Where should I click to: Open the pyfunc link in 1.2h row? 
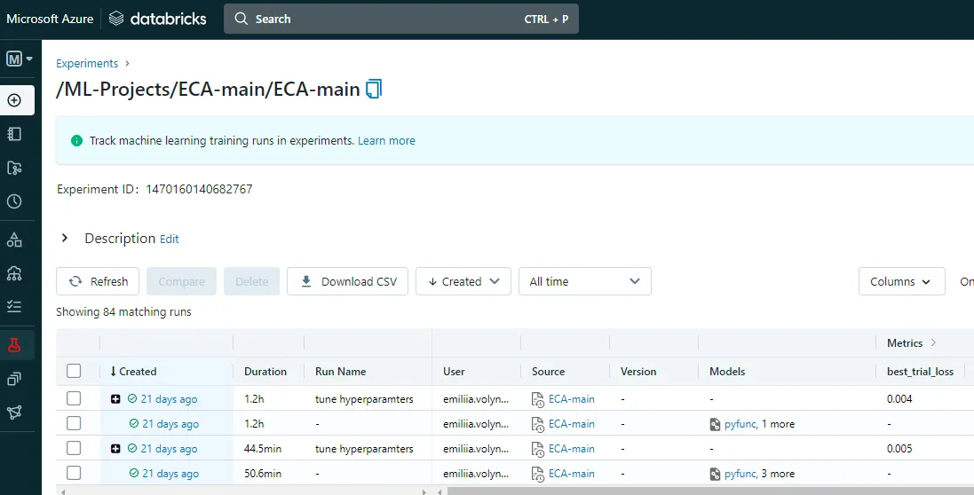pyautogui.click(x=740, y=424)
